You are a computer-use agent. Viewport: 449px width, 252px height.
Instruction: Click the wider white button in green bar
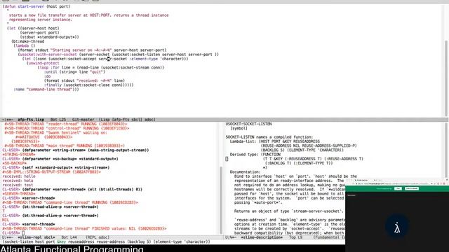coord(412,188)
